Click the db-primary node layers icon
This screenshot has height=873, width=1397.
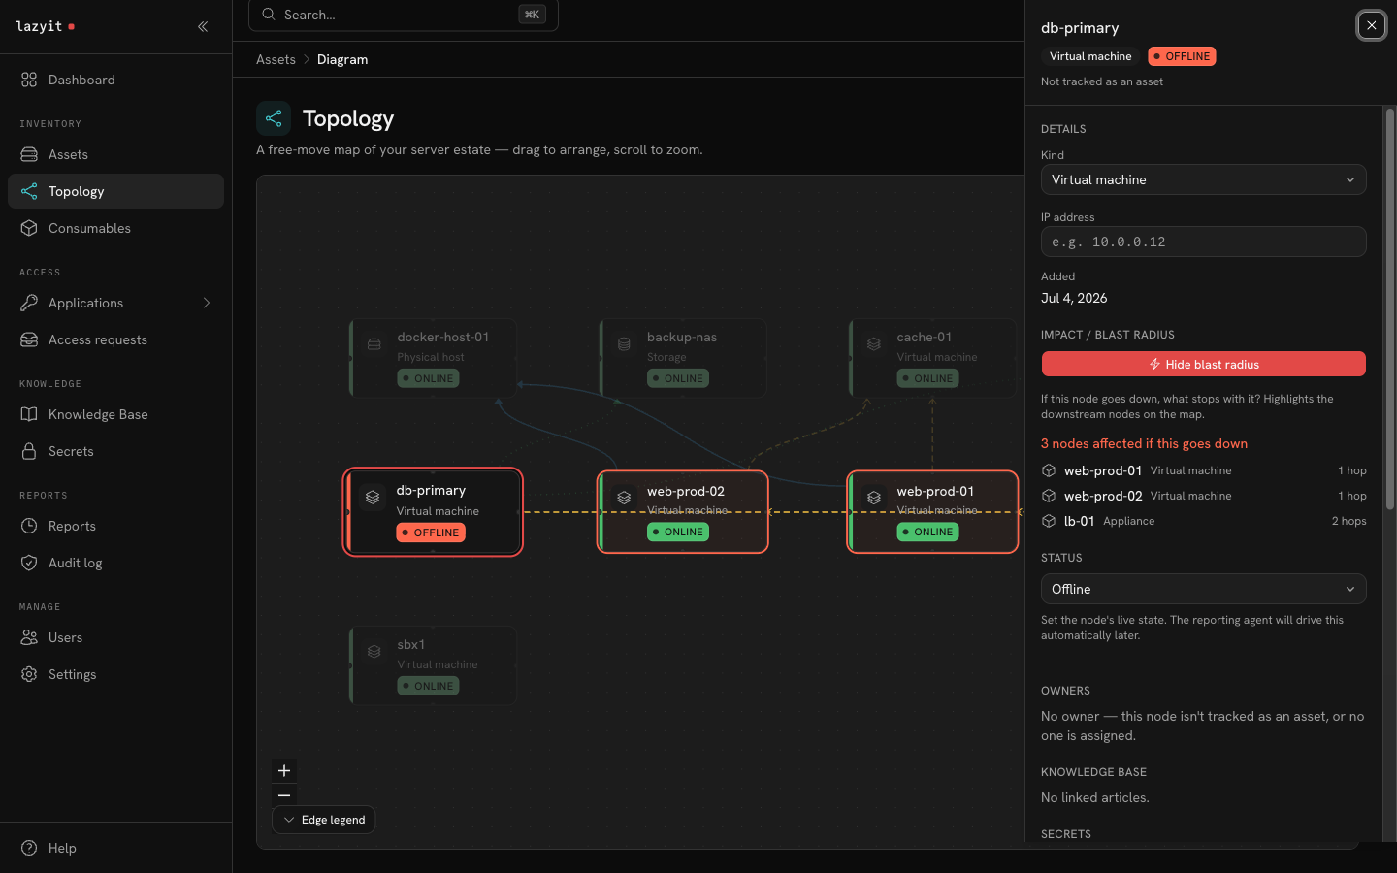click(x=373, y=498)
